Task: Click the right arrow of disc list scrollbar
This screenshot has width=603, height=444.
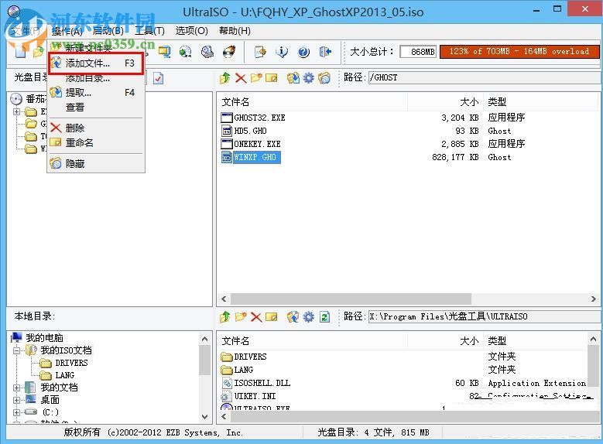Action: 593,299
